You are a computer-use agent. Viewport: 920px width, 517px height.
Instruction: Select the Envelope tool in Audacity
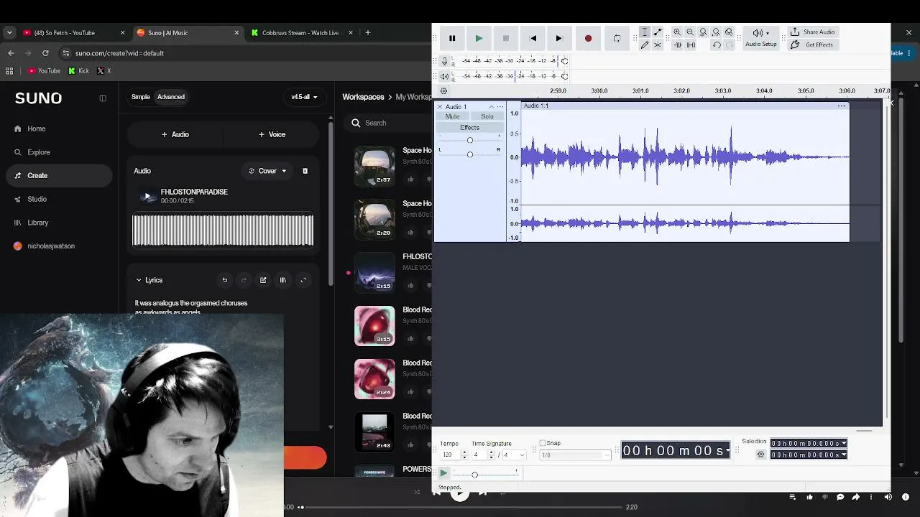(658, 32)
